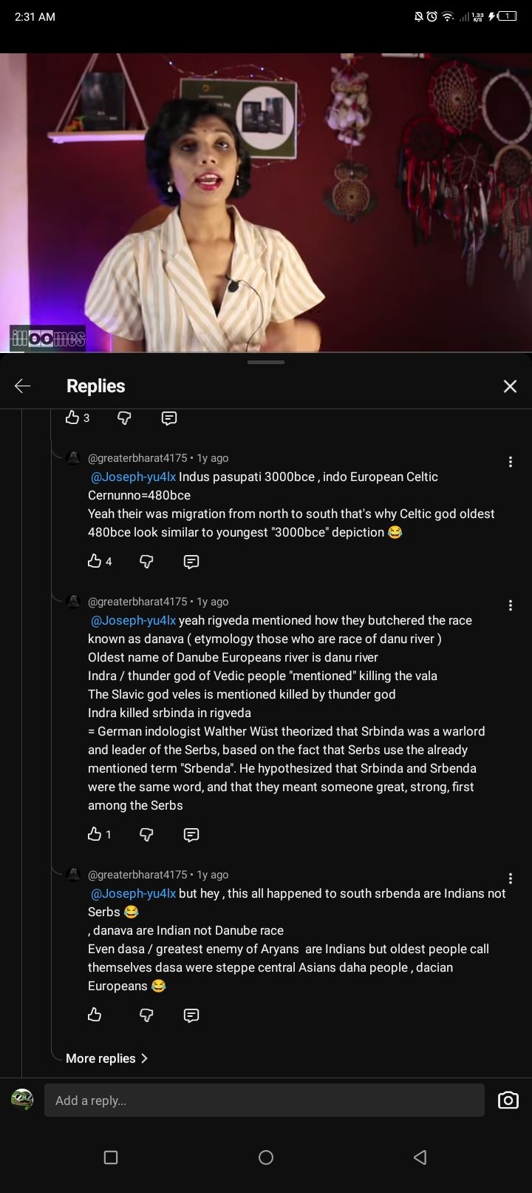532x1193 pixels.
Task: Open options menu for rigveda danava comment
Action: (x=510, y=605)
